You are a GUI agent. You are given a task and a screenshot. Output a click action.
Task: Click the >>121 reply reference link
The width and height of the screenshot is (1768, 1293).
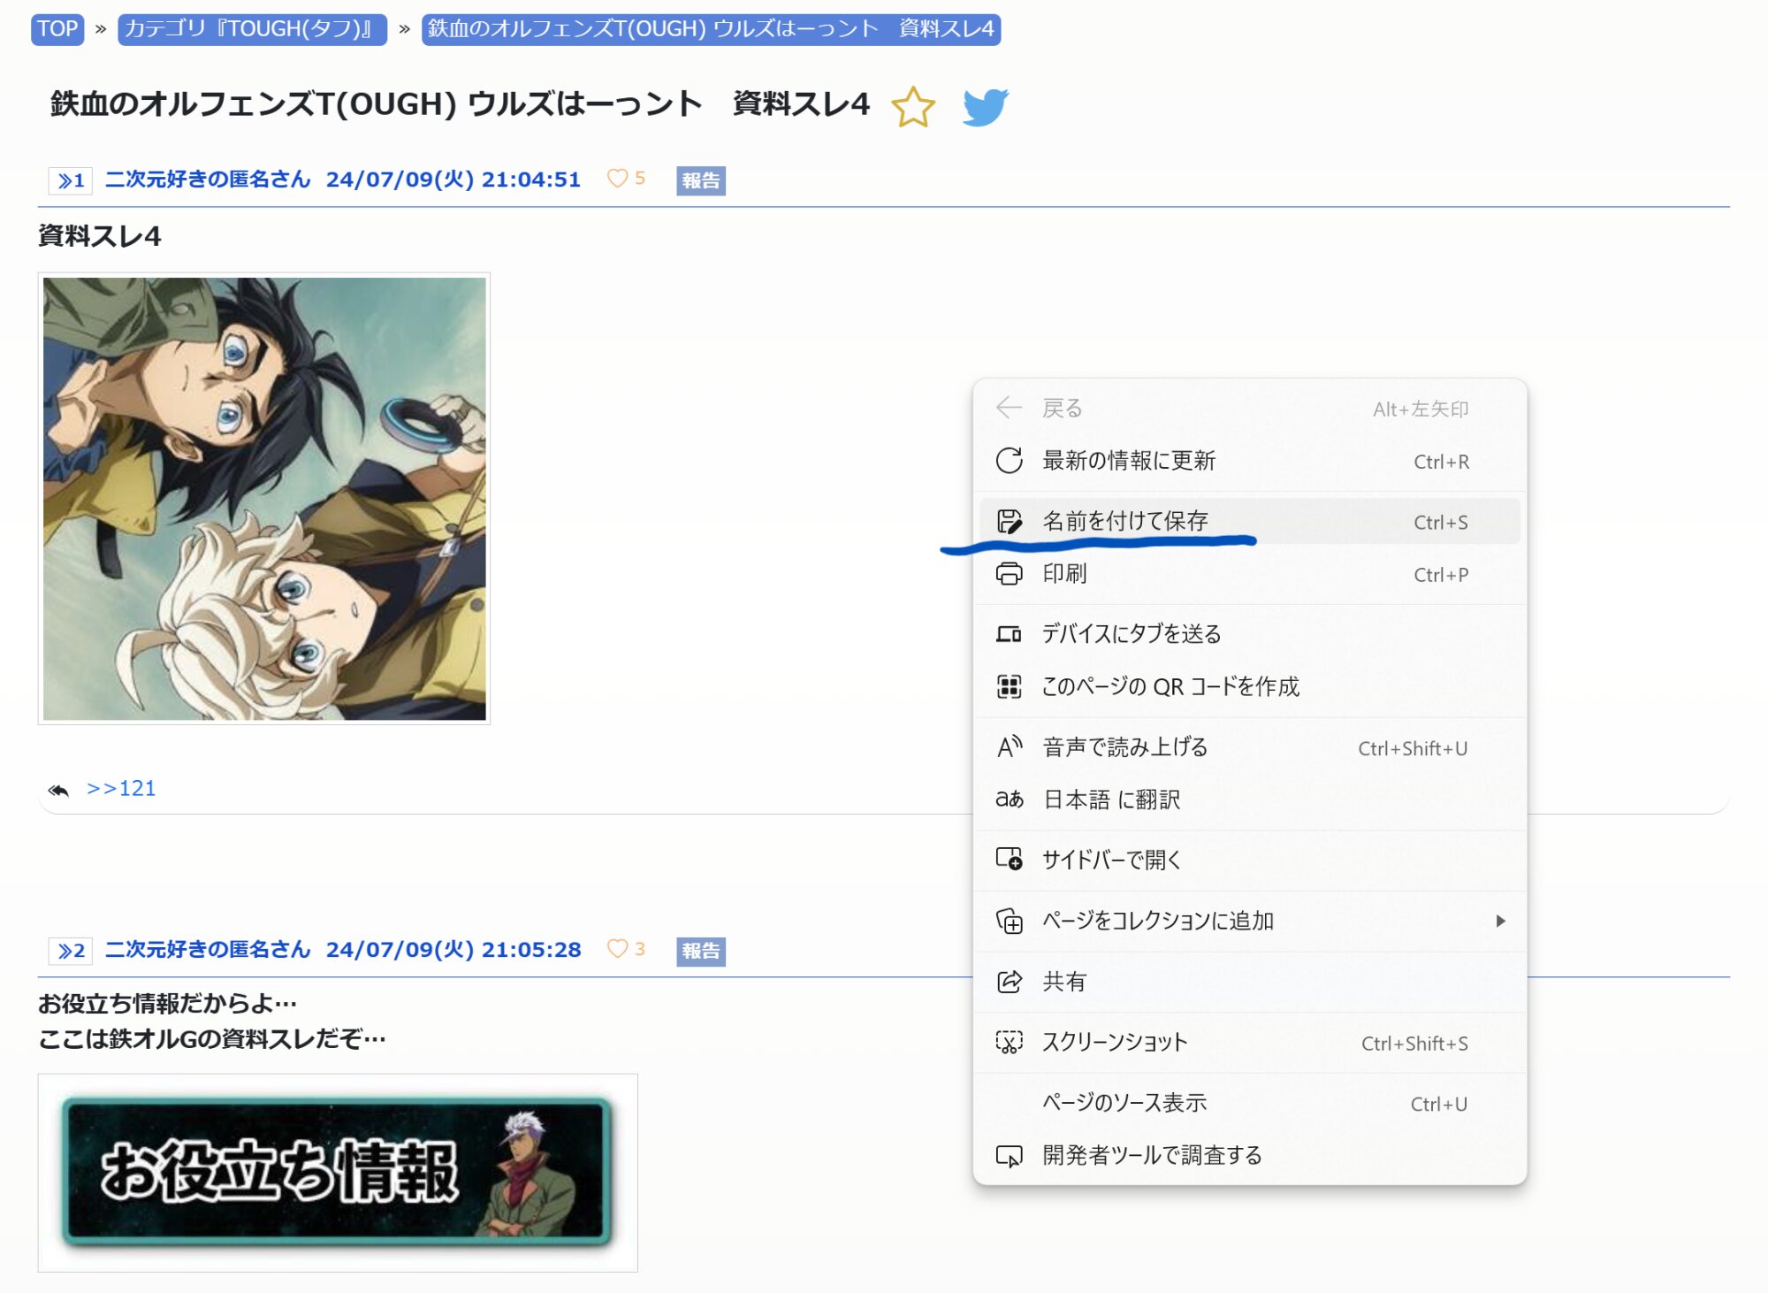[x=121, y=789]
